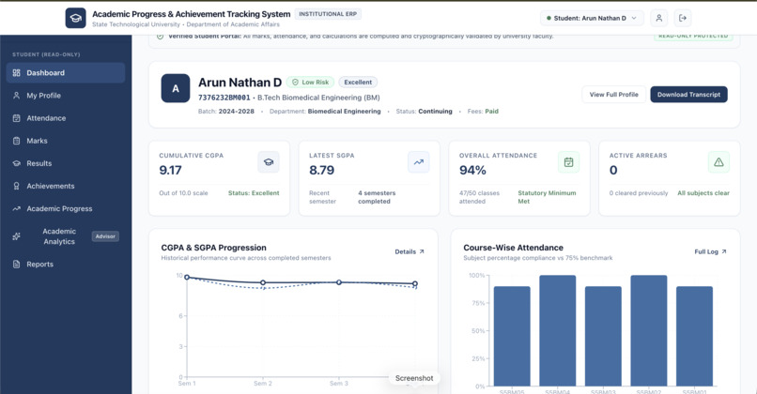Viewport: 757px width, 394px height.
Task: Click the Sem 3 data point on chart
Action: tap(339, 282)
